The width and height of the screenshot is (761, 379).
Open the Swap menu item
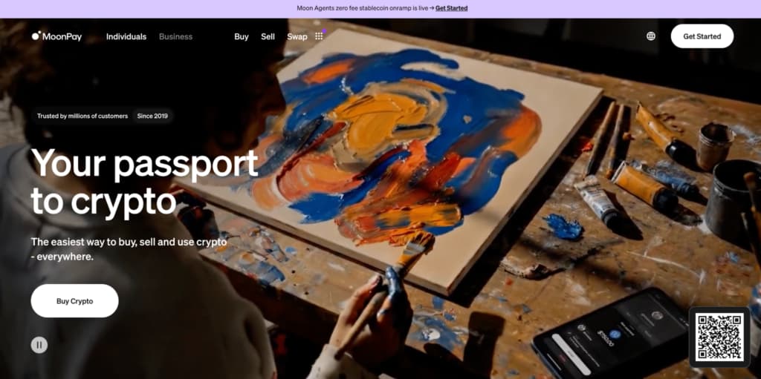coord(297,36)
